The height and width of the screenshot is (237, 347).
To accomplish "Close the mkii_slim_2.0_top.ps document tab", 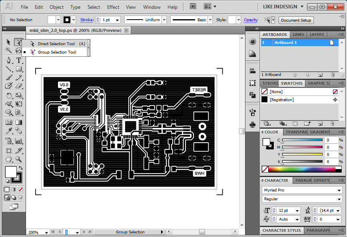I will click(126, 30).
